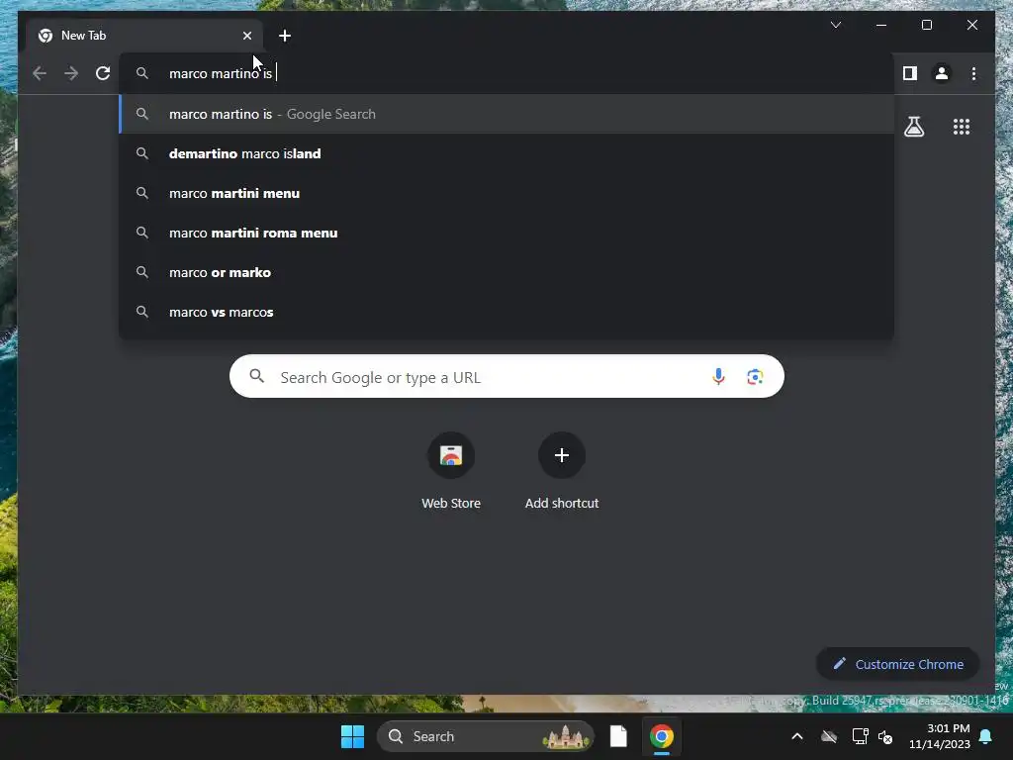
Task: Click the browser Forward arrow
Action: pos(71,73)
